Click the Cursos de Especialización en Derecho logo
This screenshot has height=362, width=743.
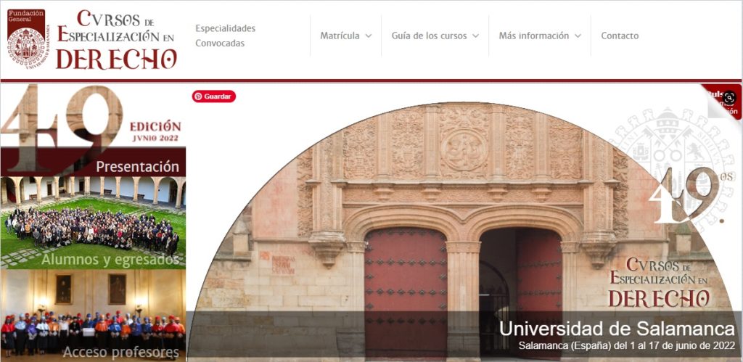(x=117, y=39)
